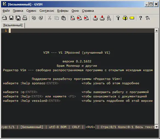160x139 pixels.
Task: Click the Save all files icon
Action: 18,18
